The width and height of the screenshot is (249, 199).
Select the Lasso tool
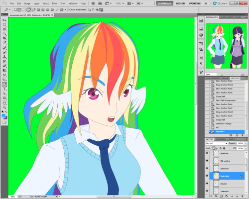4,29
